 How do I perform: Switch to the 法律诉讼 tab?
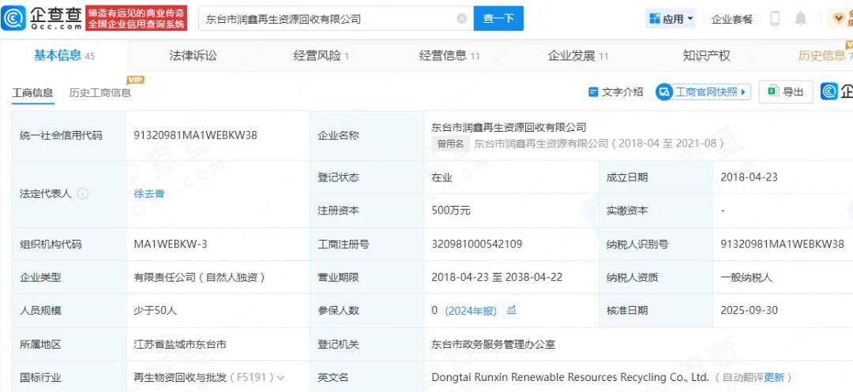click(x=193, y=55)
